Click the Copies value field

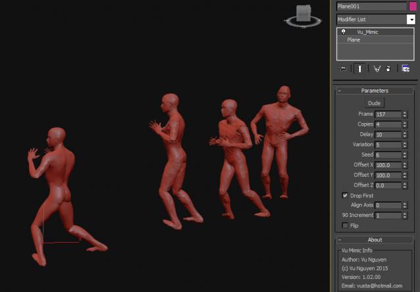tap(387, 124)
